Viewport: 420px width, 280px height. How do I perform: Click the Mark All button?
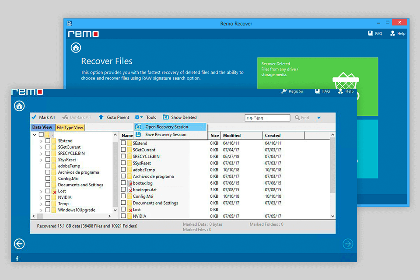43,117
